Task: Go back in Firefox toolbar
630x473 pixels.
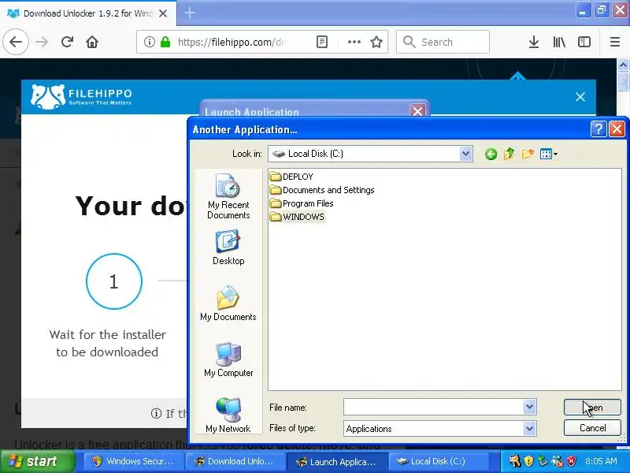Action: (16, 42)
